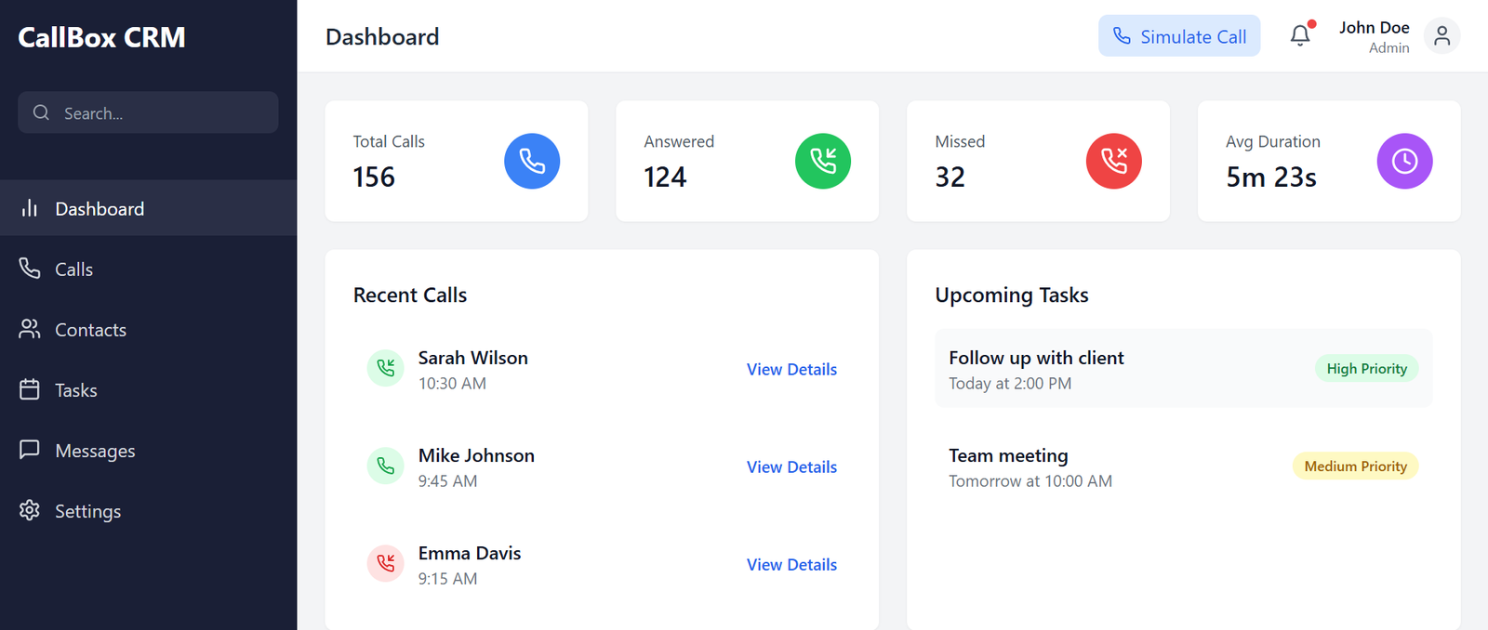Click the missed call icon beside Emma Davis
Image resolution: width=1488 pixels, height=630 pixels.
(385, 563)
